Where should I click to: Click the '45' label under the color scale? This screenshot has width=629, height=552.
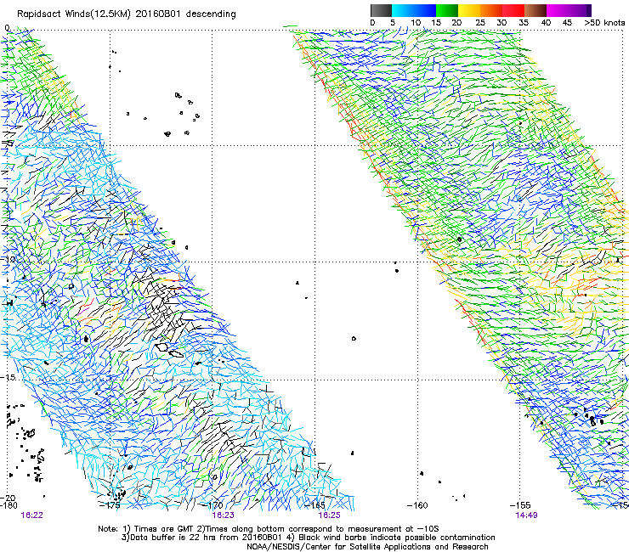coord(567,23)
